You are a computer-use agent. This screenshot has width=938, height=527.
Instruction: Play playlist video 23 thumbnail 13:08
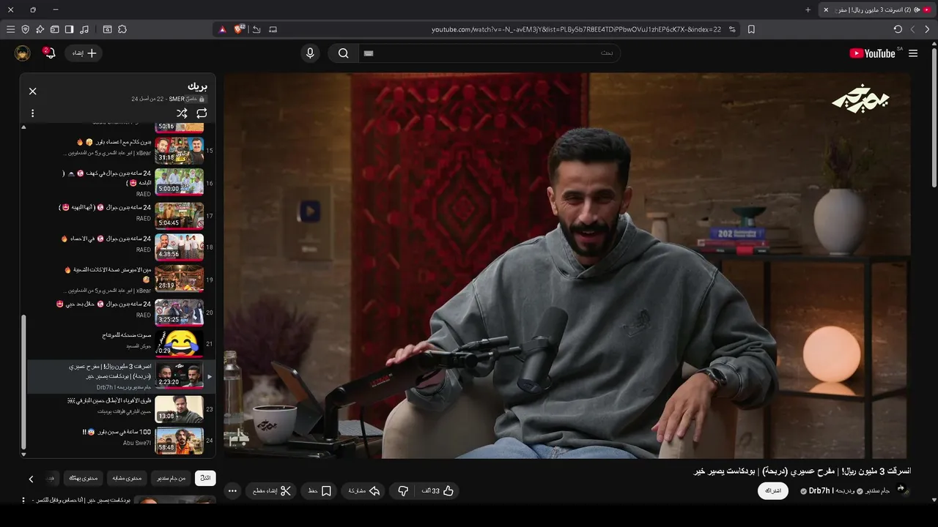tap(180, 409)
